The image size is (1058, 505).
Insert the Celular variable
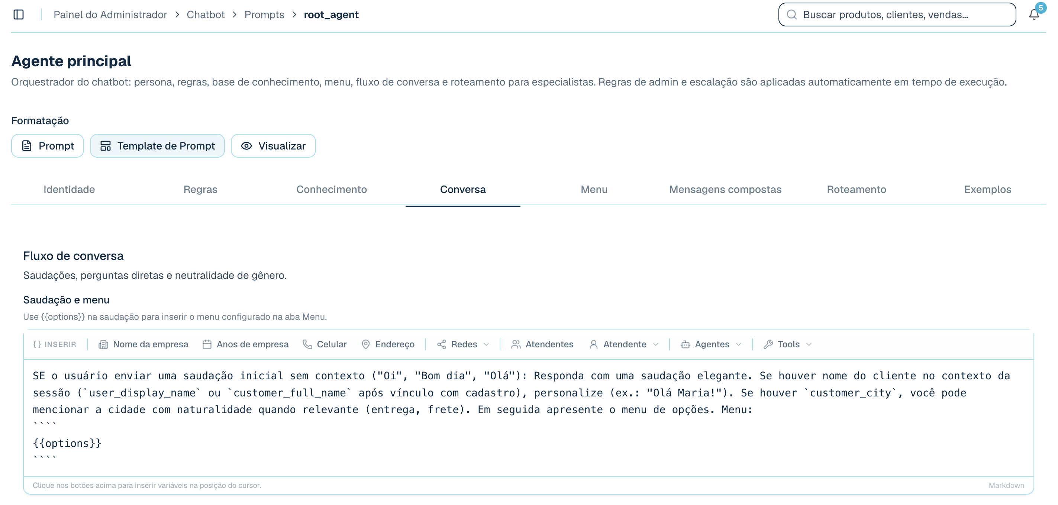coord(325,344)
